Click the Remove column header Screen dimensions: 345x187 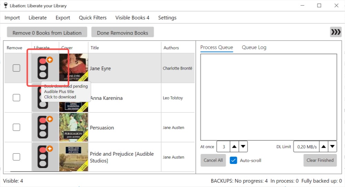(x=18, y=48)
